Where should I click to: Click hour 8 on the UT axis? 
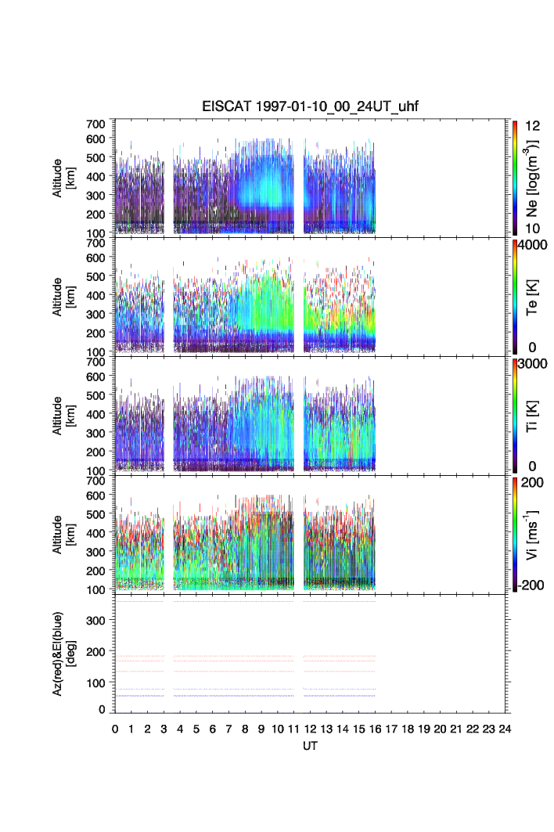coord(245,729)
